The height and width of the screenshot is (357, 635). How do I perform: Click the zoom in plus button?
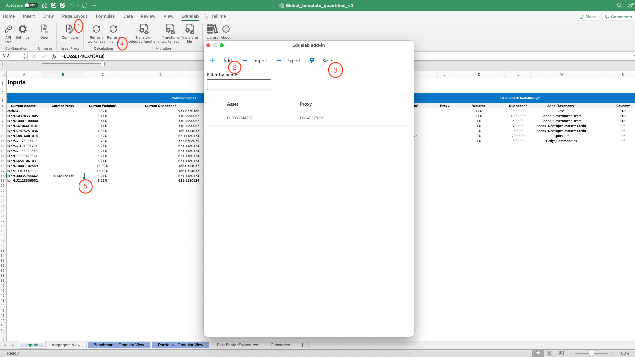click(612, 353)
